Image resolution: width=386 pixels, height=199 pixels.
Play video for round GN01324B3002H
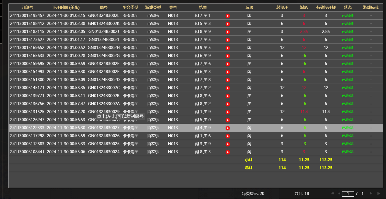pos(227,48)
